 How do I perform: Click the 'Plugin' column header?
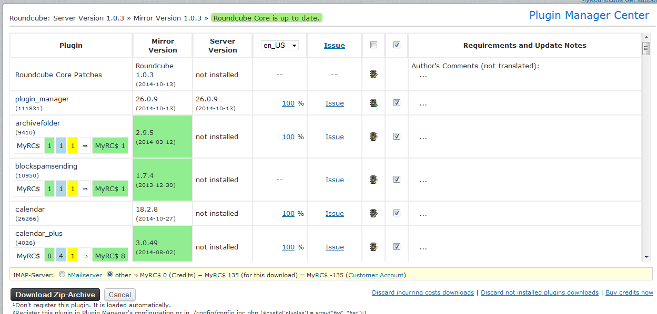point(71,46)
